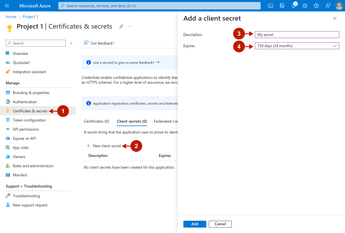The width and height of the screenshot is (345, 233).
Task: Click the help question mark icon
Action: [x=316, y=6]
